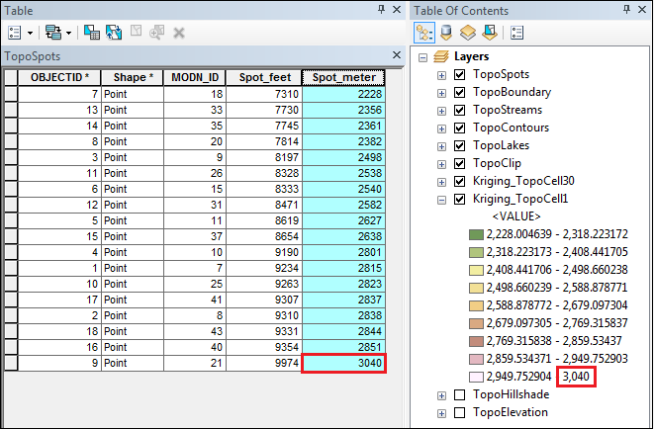Check TopoElevation layer visibility

click(460, 413)
